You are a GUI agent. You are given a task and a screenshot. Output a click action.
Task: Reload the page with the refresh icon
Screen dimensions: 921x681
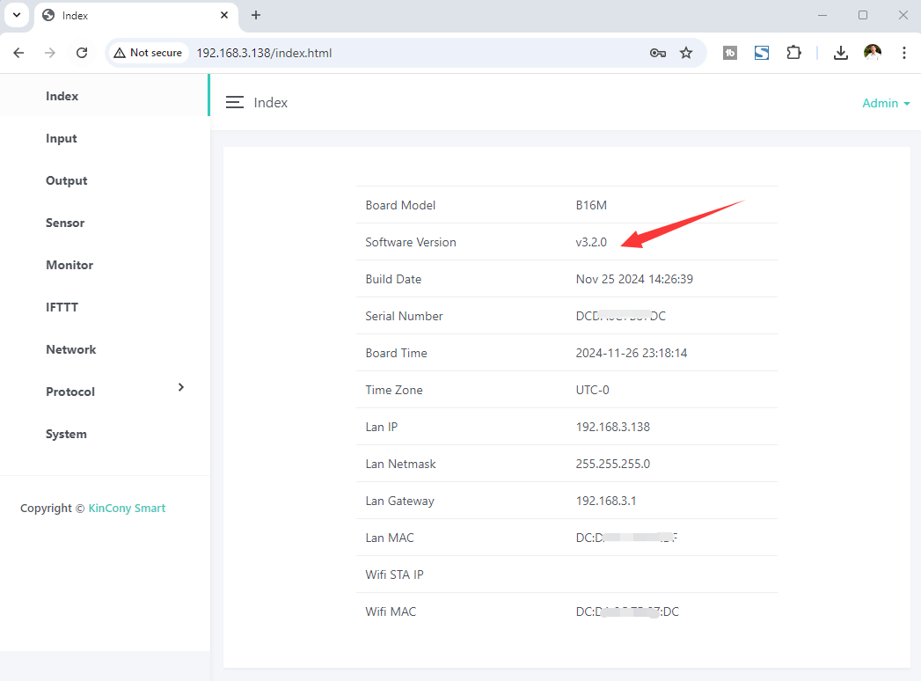pos(82,53)
